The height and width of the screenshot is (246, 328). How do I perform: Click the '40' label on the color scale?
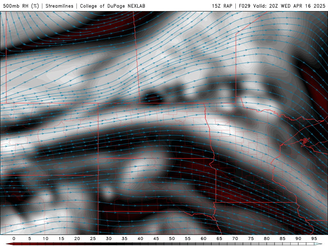coord(140,239)
